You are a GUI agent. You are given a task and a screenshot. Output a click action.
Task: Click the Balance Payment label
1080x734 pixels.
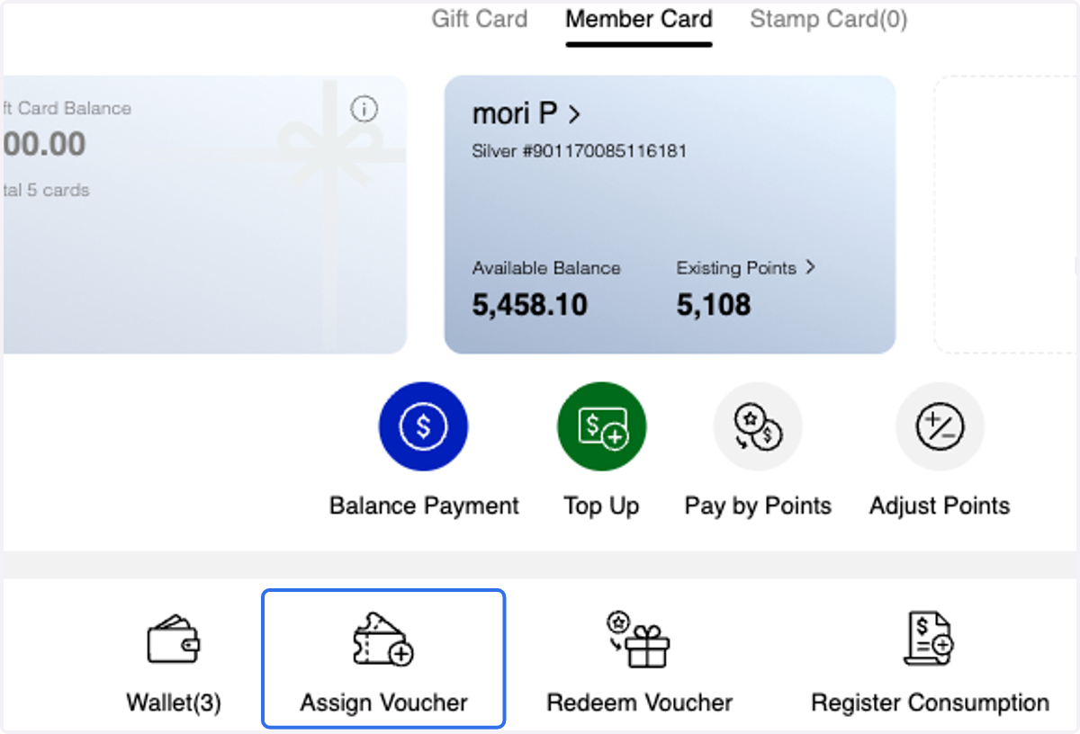[424, 506]
